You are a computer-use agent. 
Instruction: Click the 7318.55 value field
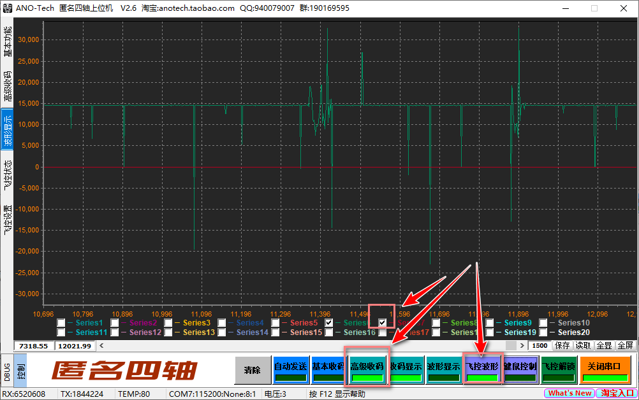[33, 346]
